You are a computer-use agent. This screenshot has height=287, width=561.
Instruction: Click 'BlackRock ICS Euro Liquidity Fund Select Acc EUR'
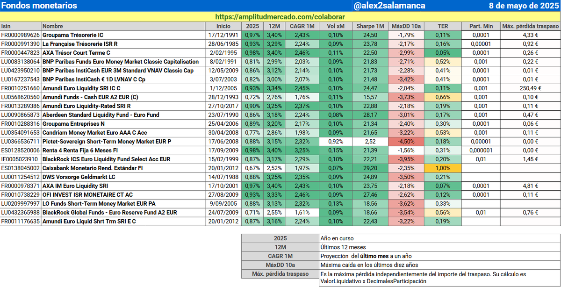pyautogui.click(x=106, y=159)
